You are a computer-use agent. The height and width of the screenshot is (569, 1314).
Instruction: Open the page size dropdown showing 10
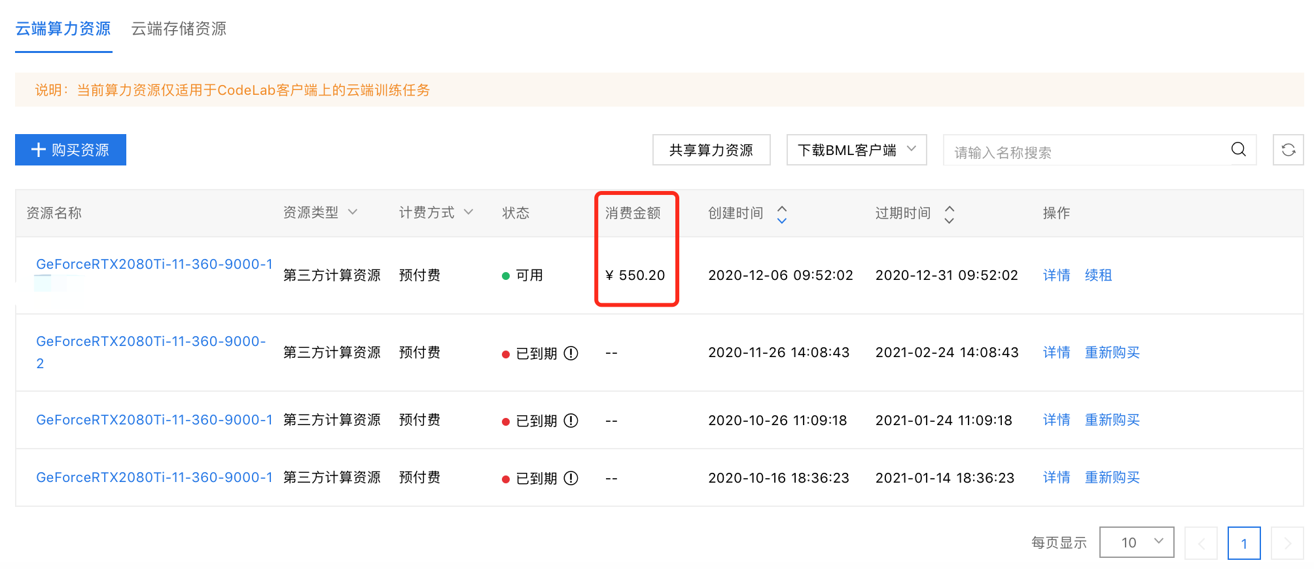click(x=1137, y=542)
